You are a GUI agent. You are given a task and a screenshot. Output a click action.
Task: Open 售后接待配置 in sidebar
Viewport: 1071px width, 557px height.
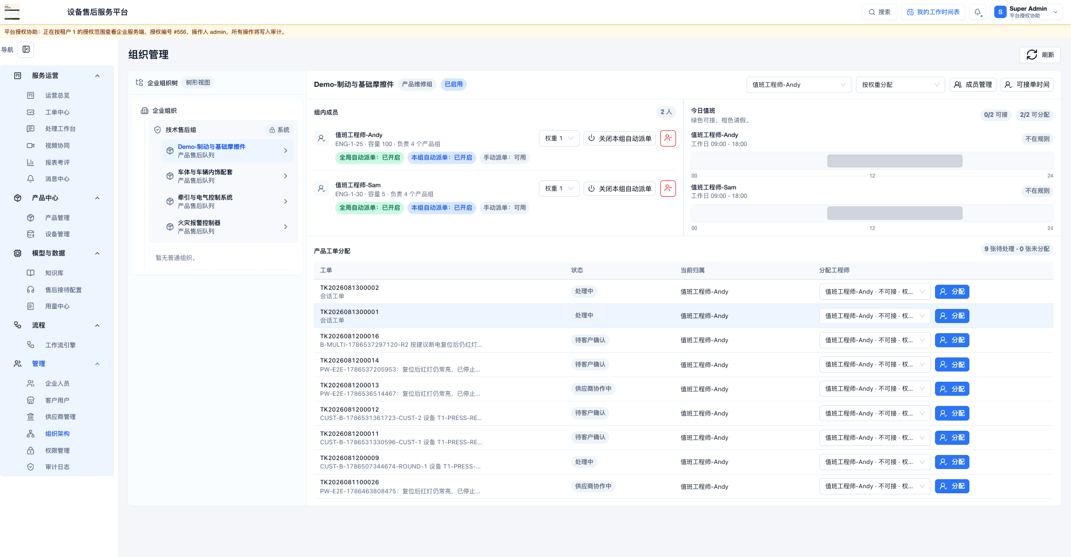(x=63, y=290)
